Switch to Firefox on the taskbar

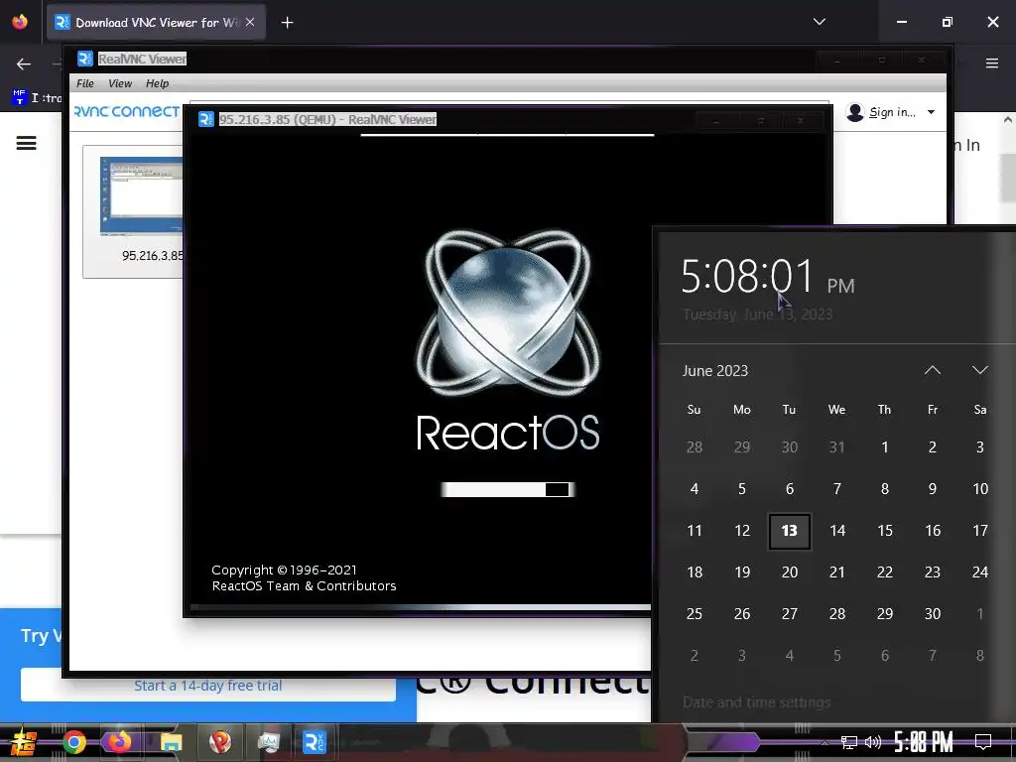(119, 742)
